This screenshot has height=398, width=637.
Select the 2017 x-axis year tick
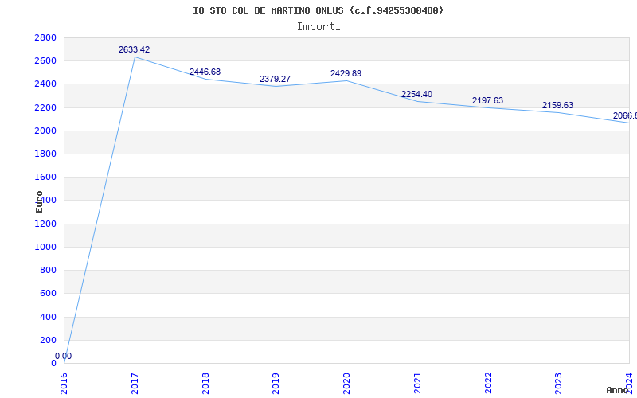click(x=135, y=383)
